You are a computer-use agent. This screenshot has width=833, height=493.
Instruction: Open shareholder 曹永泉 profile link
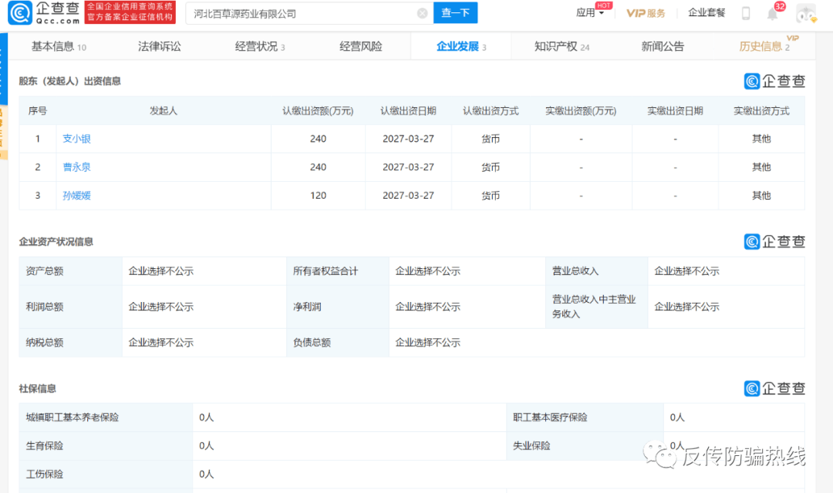(x=76, y=167)
